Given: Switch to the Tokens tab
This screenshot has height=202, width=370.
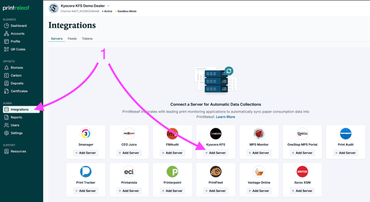Looking at the screenshot, I should point(87,39).
